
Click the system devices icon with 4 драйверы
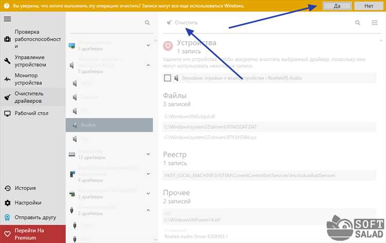(x=72, y=174)
